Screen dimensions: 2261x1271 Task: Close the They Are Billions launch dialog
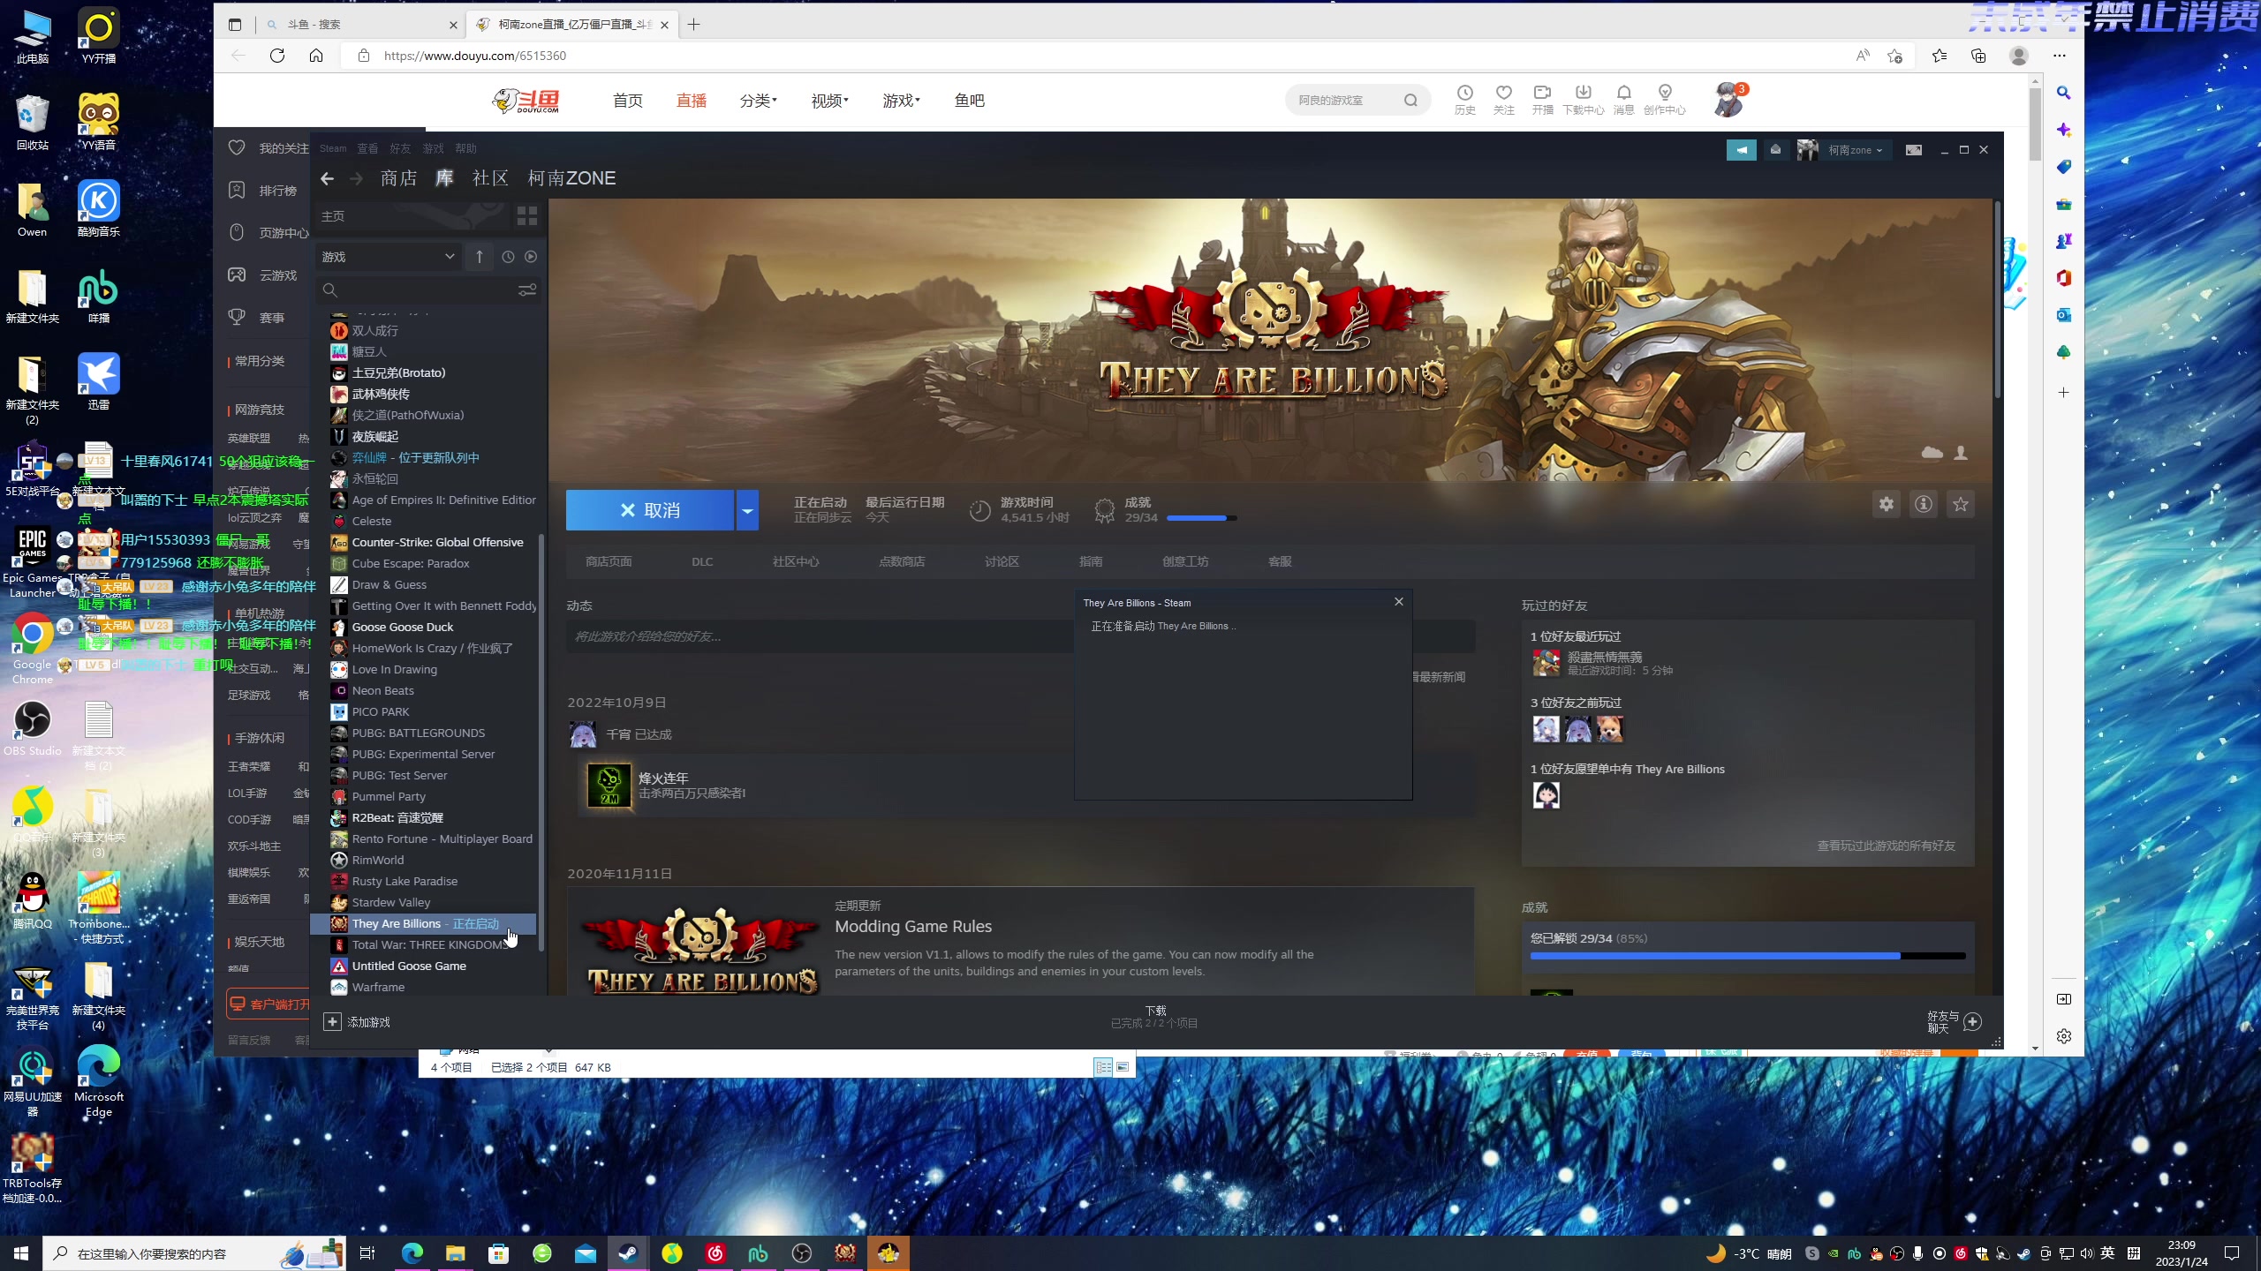[x=1399, y=602]
